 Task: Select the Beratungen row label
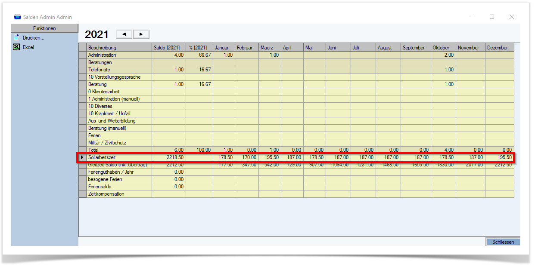click(x=100, y=62)
